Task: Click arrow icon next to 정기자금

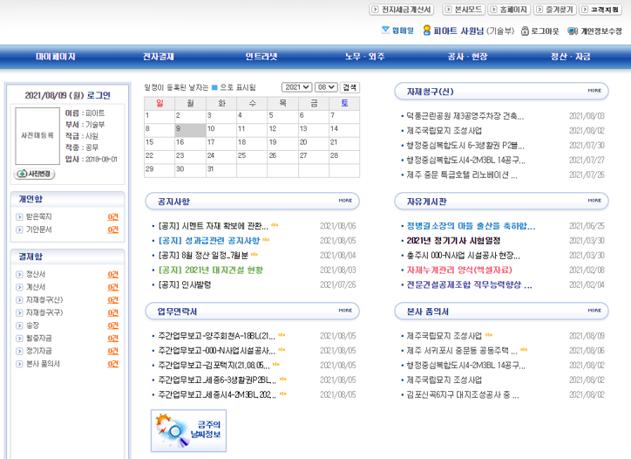Action: click(19, 352)
